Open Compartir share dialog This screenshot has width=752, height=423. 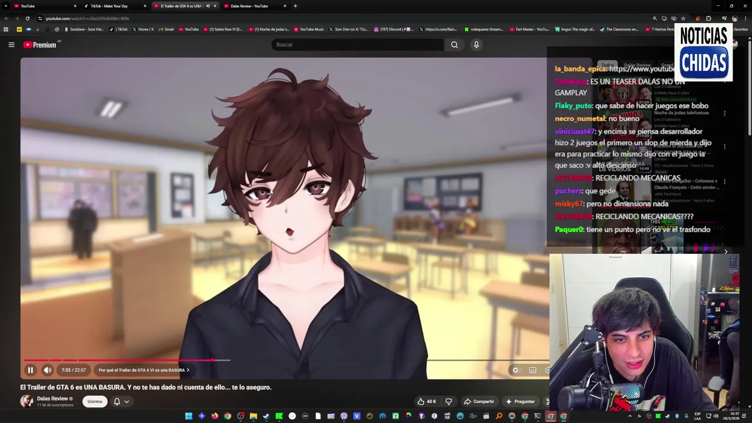click(479, 401)
